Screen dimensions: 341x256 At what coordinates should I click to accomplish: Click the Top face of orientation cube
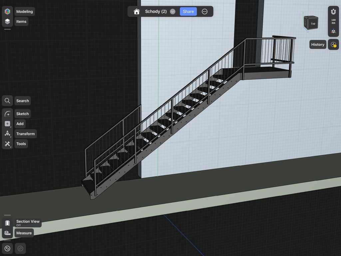pos(312,23)
